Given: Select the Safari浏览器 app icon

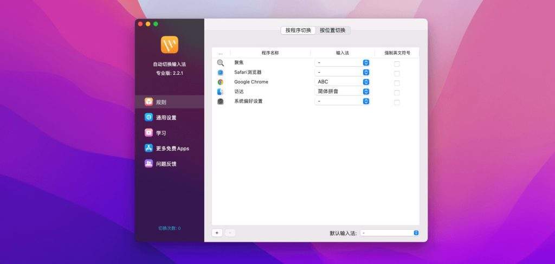Looking at the screenshot, I should click(x=221, y=72).
